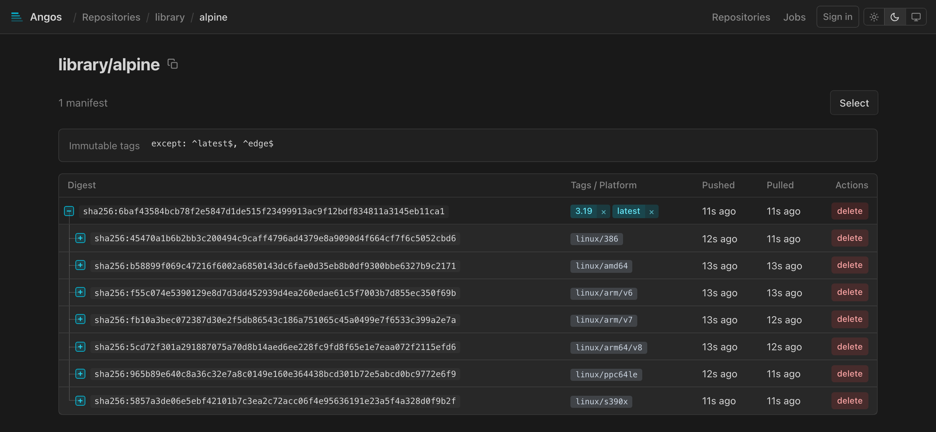
Task: Click digest sha256:5cd72f301a291887 text
Action: [275, 347]
